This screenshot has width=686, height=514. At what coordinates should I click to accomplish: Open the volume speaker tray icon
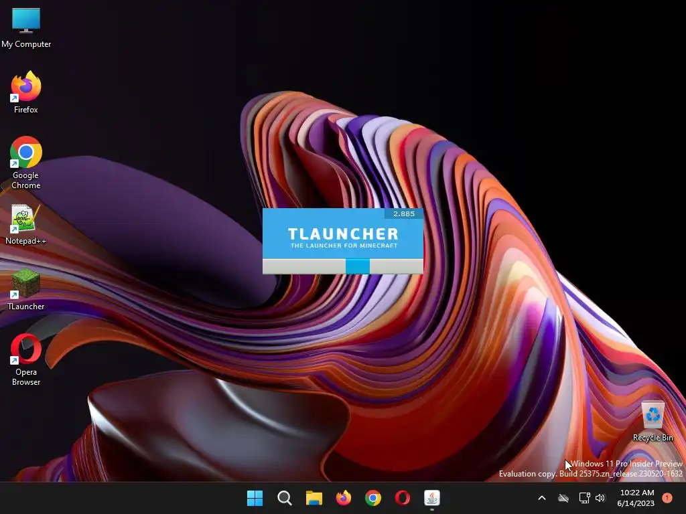point(600,498)
